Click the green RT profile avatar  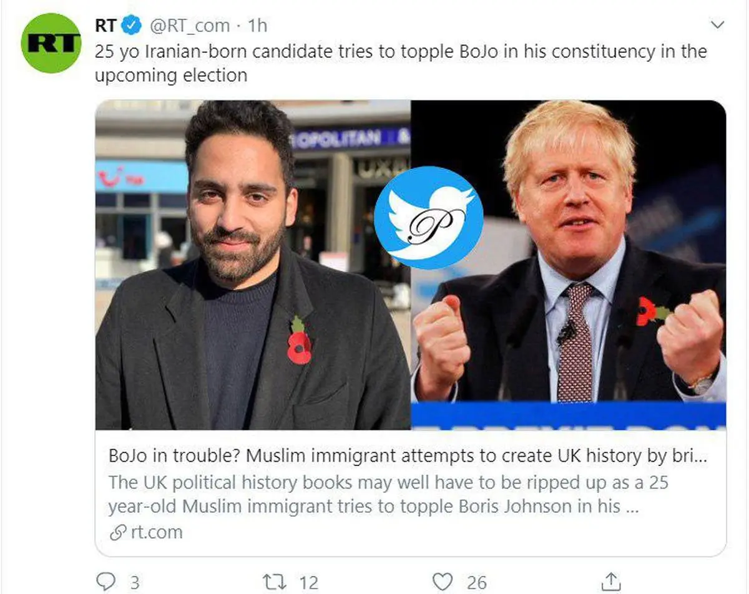(51, 42)
